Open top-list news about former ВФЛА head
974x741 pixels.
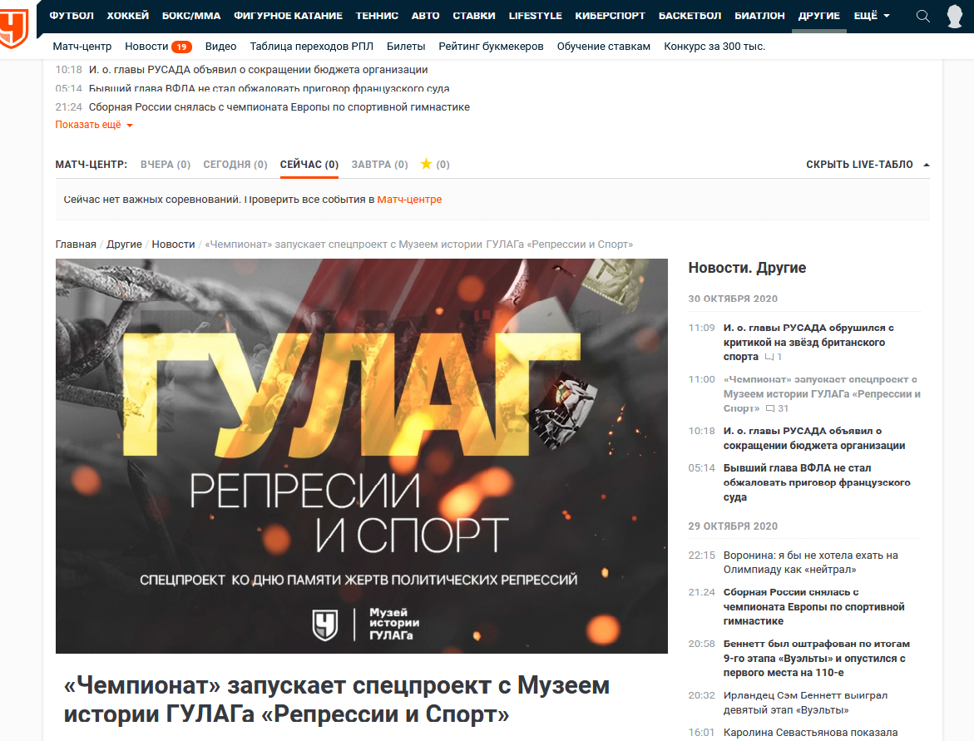click(x=269, y=88)
